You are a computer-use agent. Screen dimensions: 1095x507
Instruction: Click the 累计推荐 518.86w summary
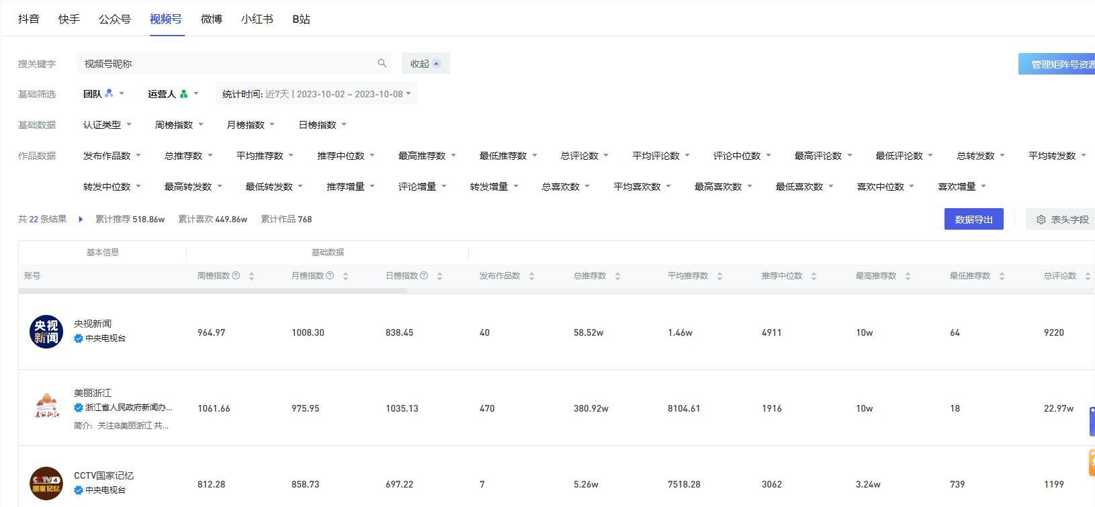pos(130,219)
